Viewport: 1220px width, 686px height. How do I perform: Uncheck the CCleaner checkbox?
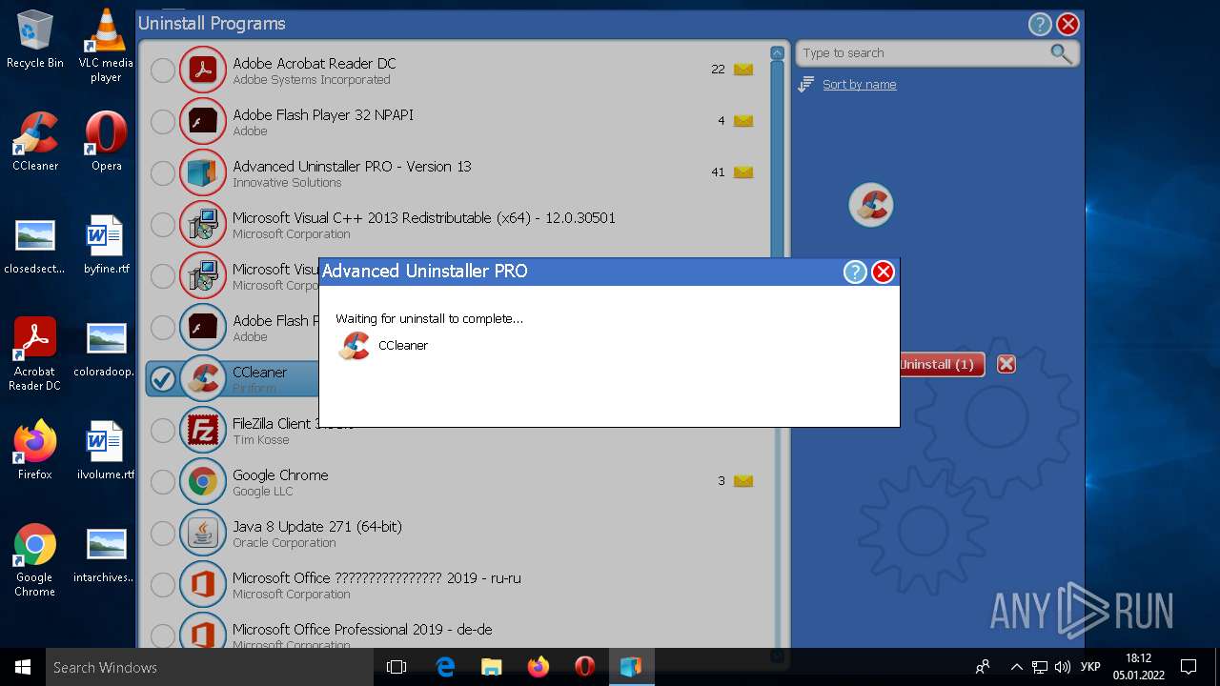pos(163,378)
